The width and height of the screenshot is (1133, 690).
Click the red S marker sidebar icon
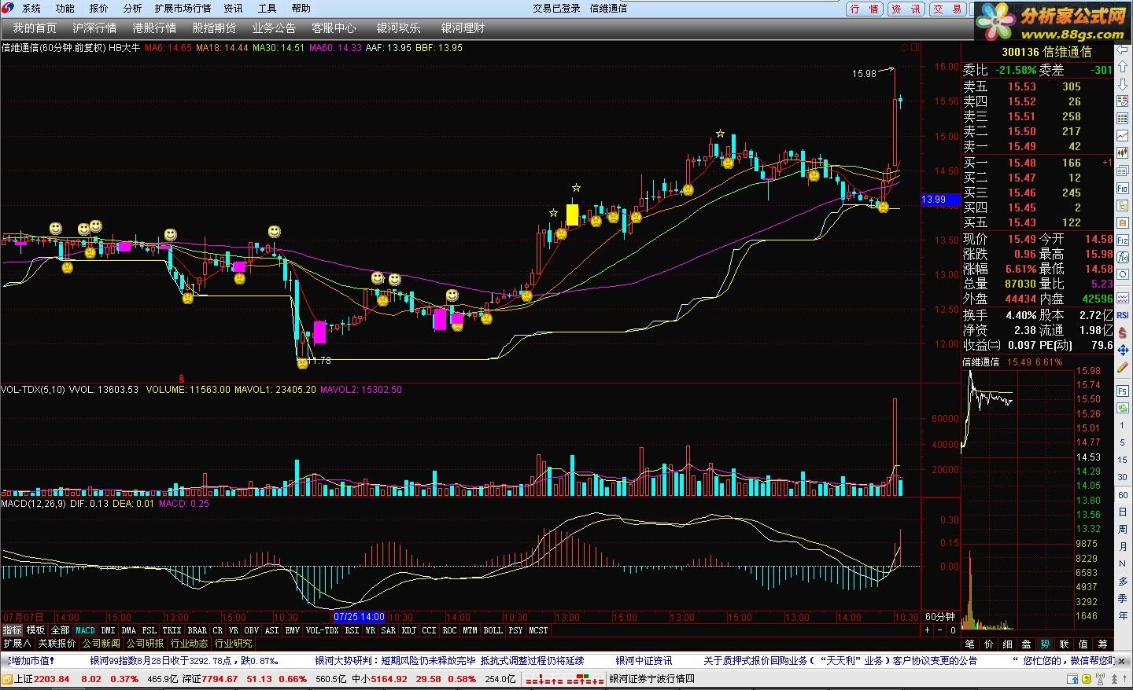[1123, 333]
